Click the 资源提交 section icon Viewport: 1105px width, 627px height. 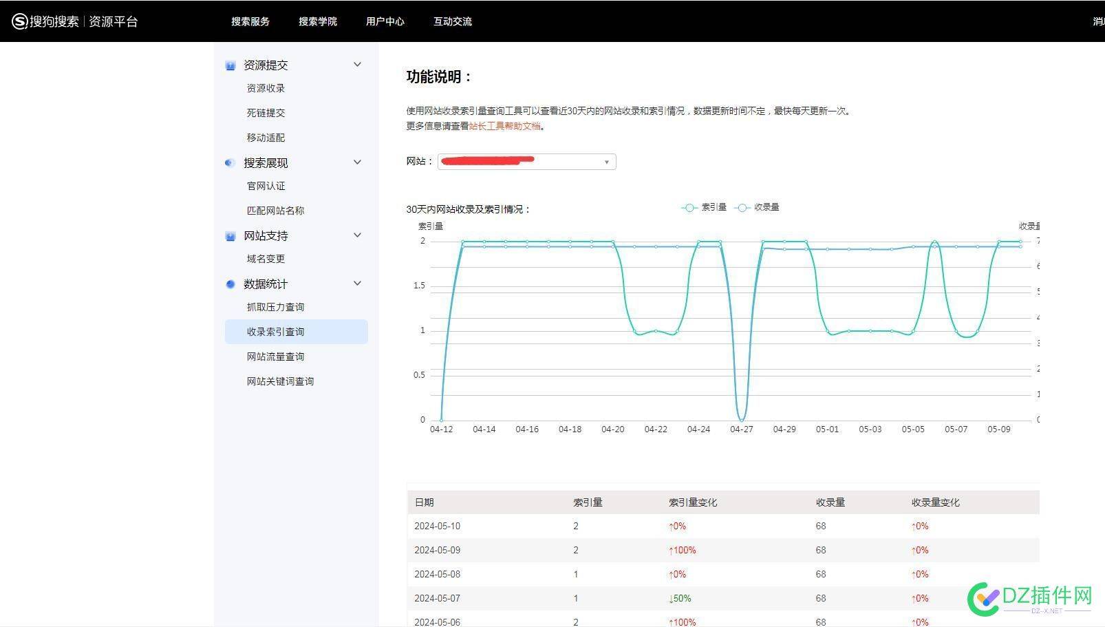click(230, 65)
